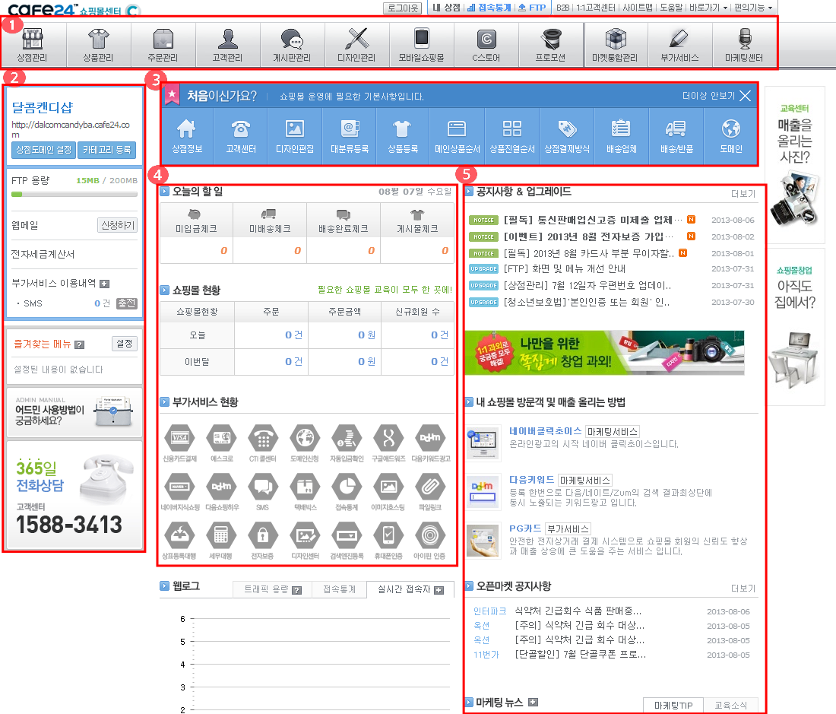Click 어드민 사용방법 manual banner

[74, 412]
